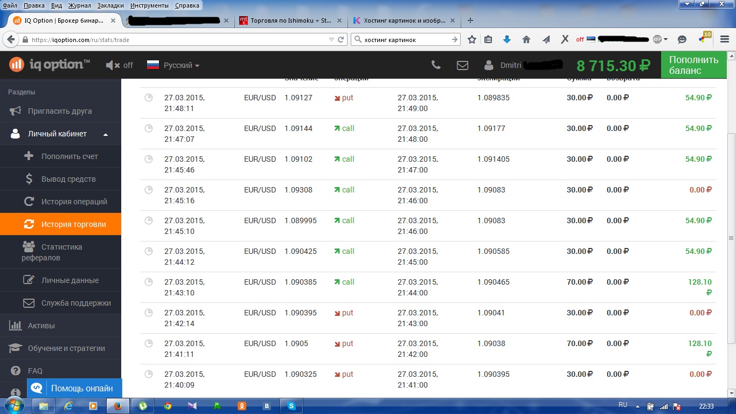Image resolution: width=736 pixels, height=414 pixels.
Task: Open История операций sidebar item
Action: pos(60,202)
